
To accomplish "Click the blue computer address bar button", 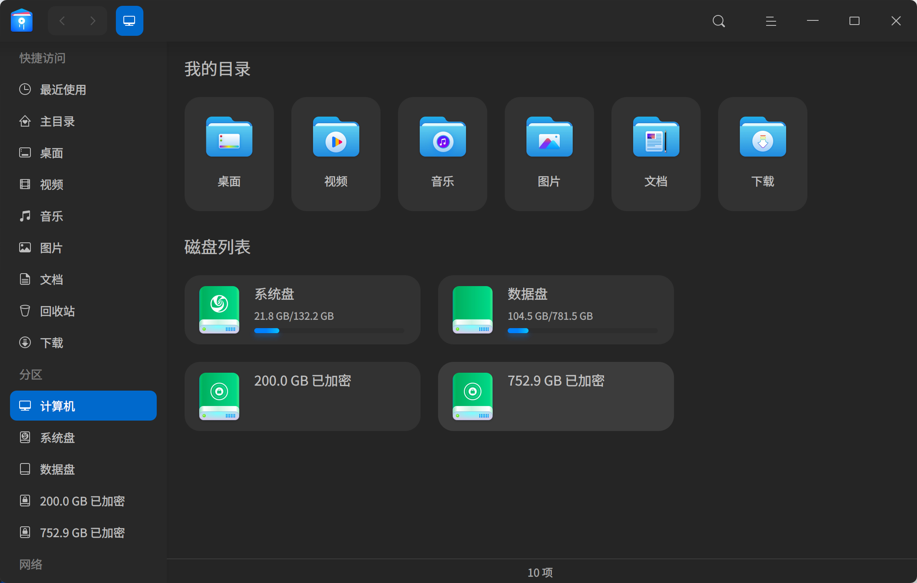I will coord(129,21).
